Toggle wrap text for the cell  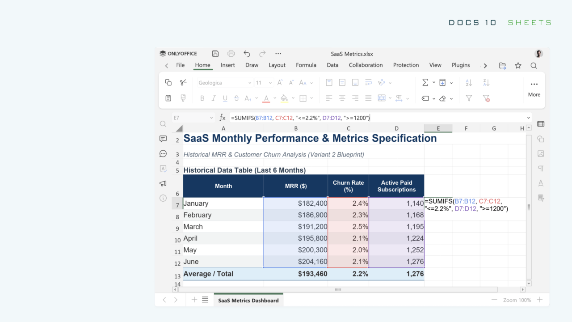coord(369,83)
